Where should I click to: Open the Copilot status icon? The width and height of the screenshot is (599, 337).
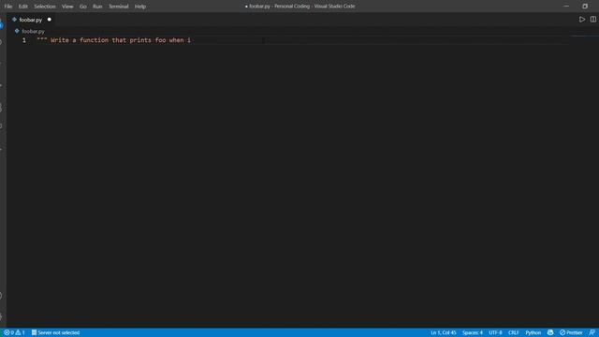(550, 332)
